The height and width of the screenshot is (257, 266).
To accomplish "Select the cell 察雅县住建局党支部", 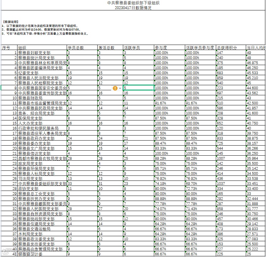I will [x=42, y=224].
